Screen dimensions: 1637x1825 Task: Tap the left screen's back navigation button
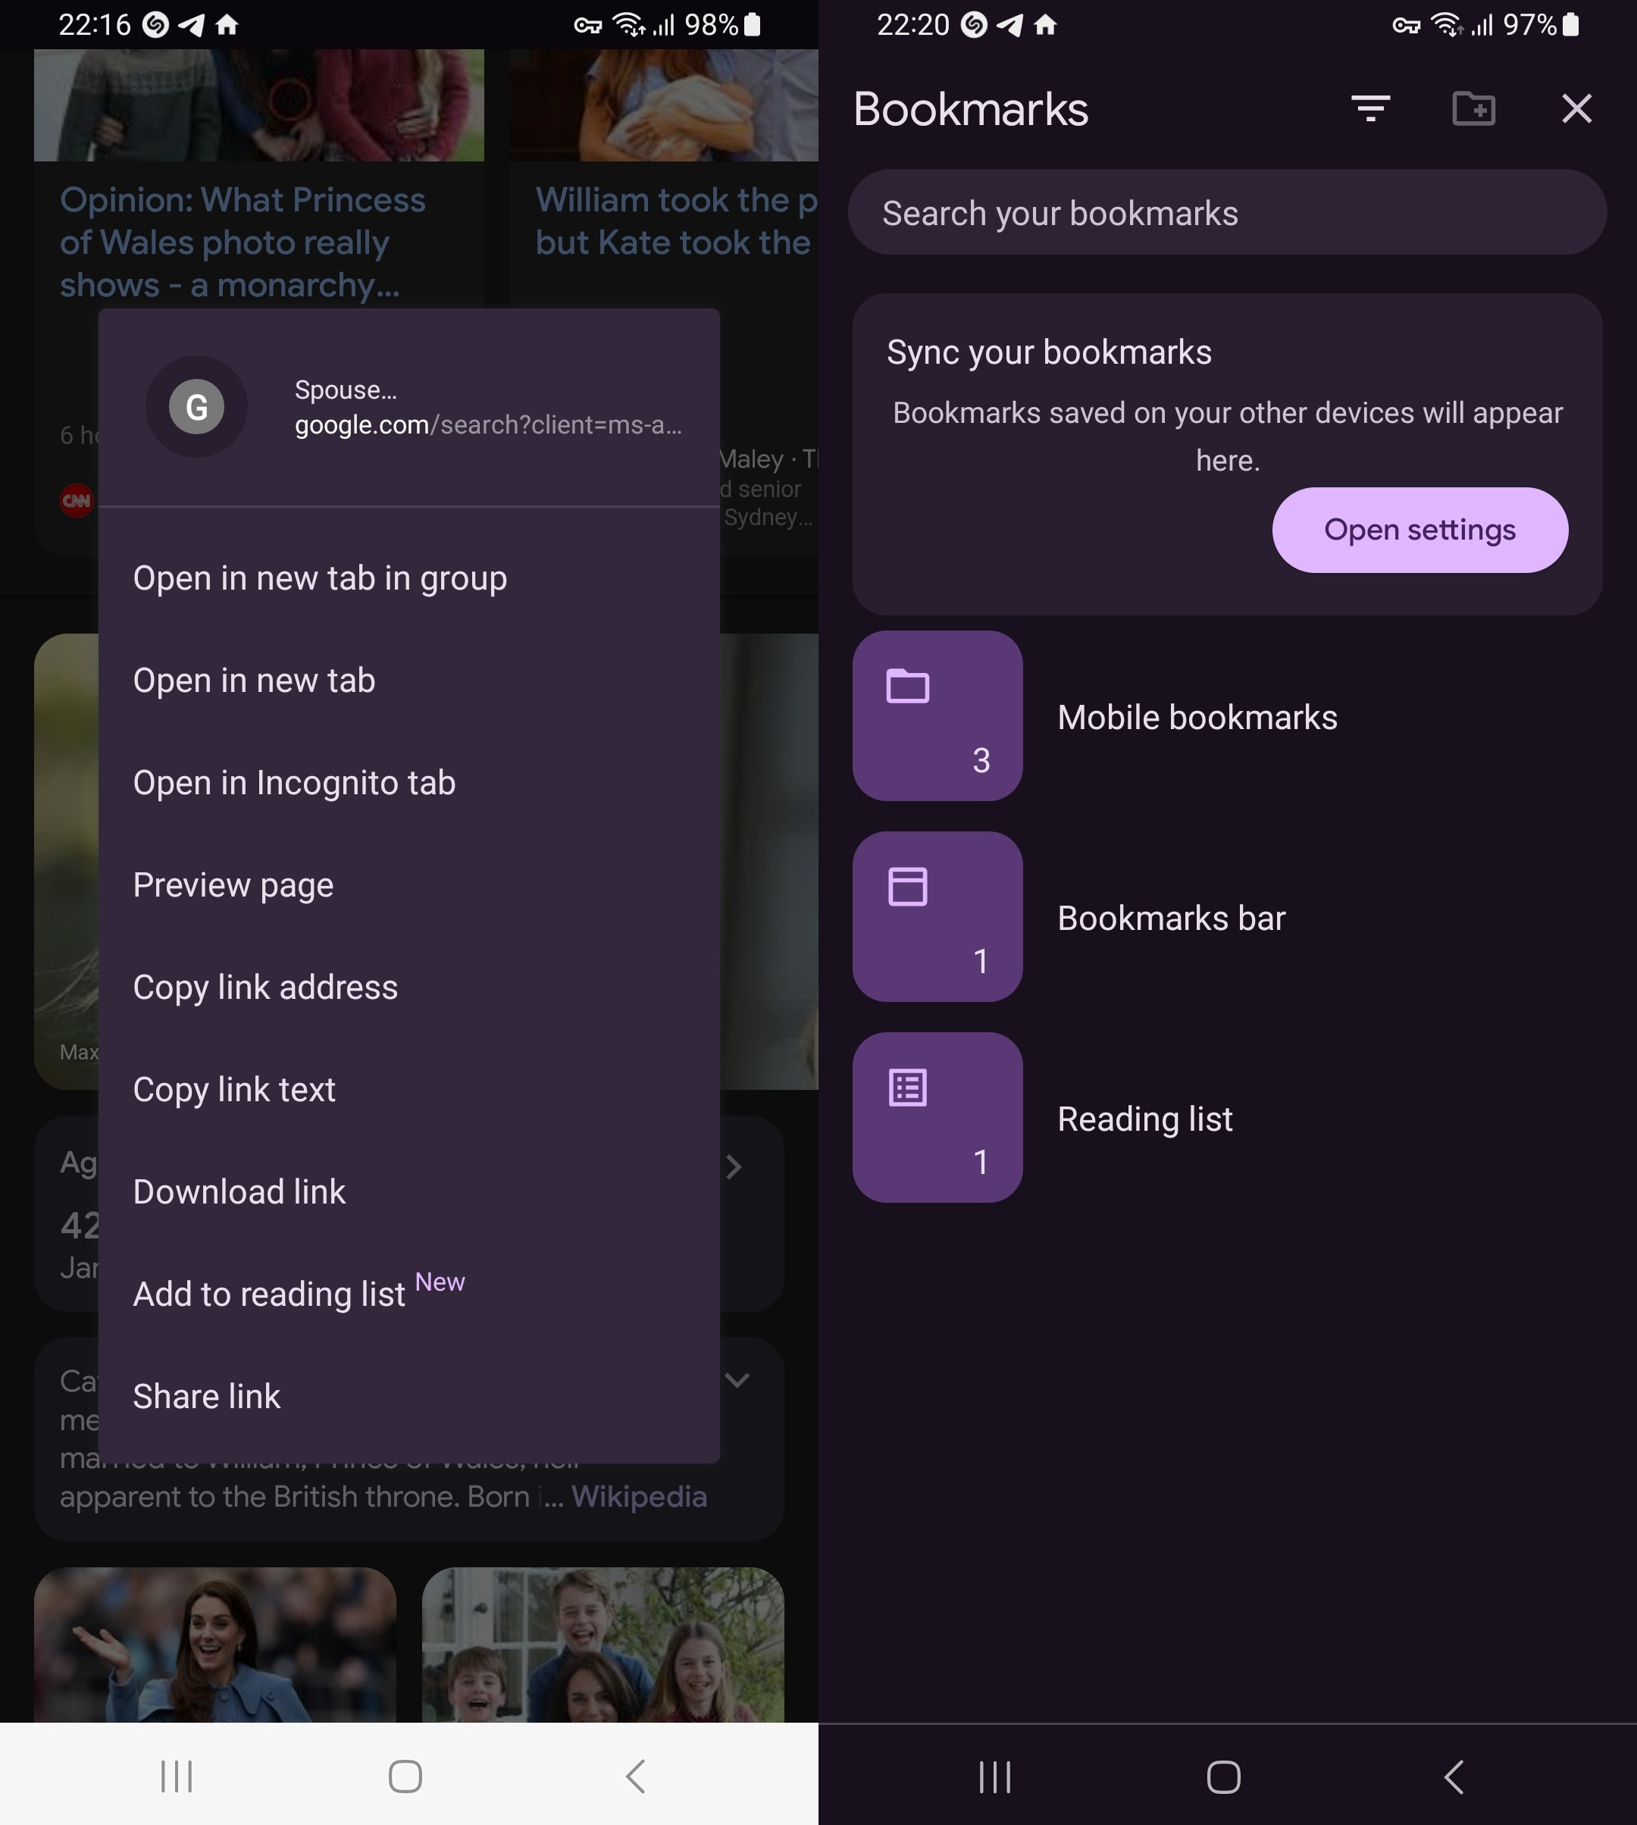click(636, 1776)
